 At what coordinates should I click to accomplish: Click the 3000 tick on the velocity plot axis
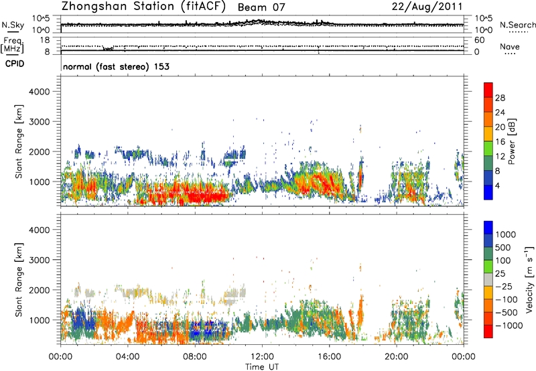39,260
